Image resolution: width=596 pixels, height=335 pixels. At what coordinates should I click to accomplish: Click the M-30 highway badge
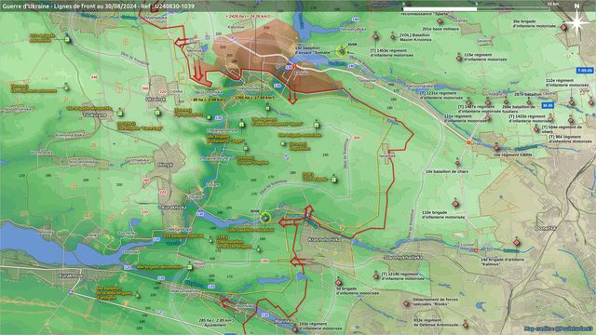pyautogui.click(x=548, y=105)
